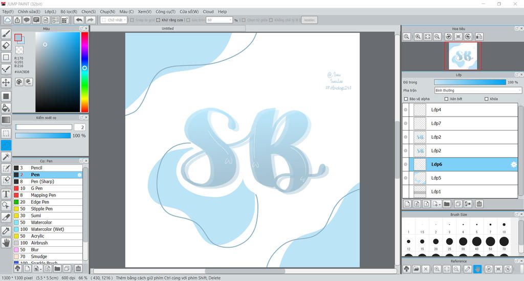524x281 pixels.
Task: Select the Move tool
Action: [x=6, y=82]
